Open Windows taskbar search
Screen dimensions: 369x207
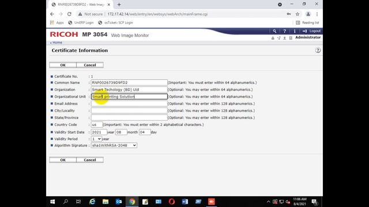[x=66, y=202]
